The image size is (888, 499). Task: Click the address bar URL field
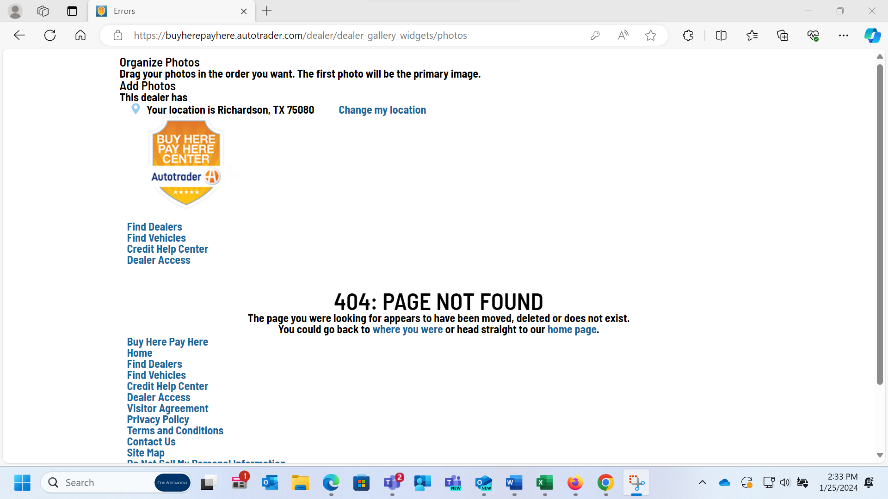coord(301,36)
